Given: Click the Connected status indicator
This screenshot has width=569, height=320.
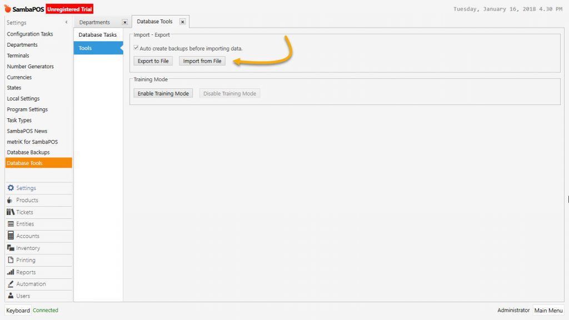Looking at the screenshot, I should (x=46, y=310).
